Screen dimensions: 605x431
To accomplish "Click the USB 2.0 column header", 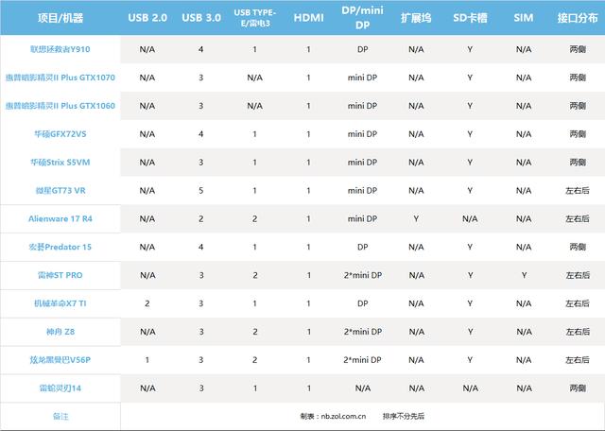I will 147,18.
